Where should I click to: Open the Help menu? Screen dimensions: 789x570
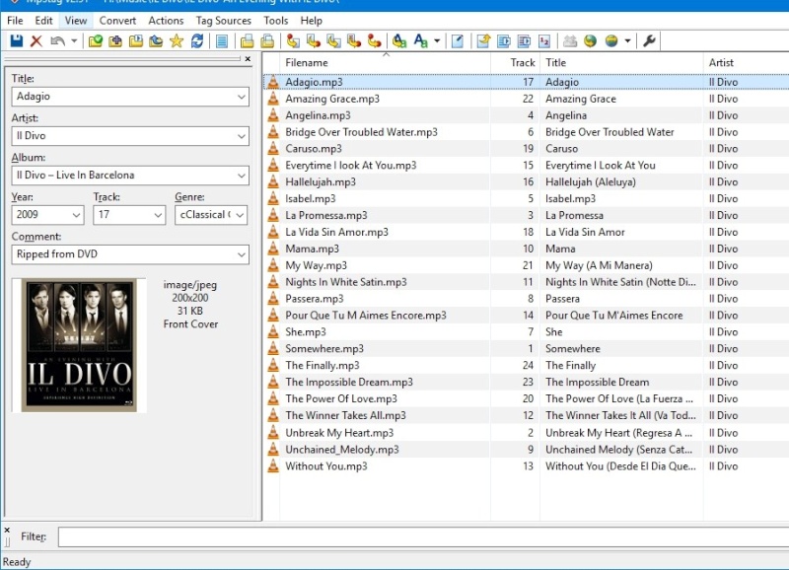pyautogui.click(x=312, y=21)
